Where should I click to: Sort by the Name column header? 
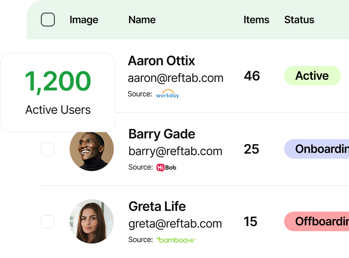pos(142,20)
